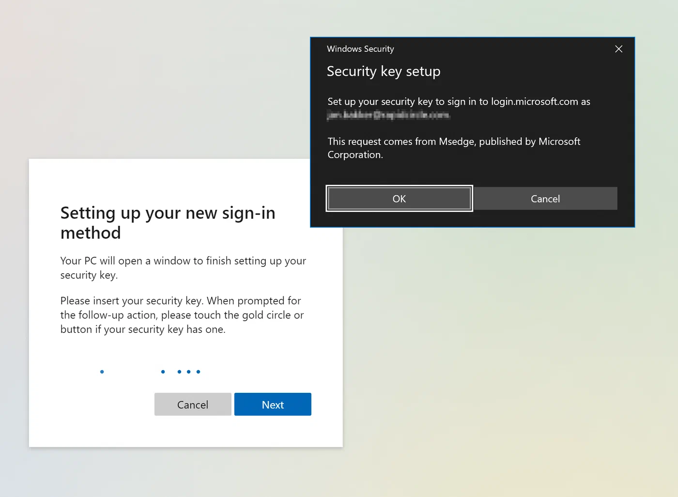Click the blurred account email address
The image size is (678, 497).
(388, 115)
